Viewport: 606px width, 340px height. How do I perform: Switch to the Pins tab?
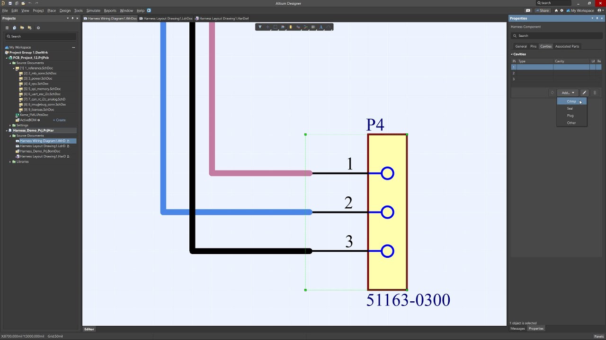(533, 46)
